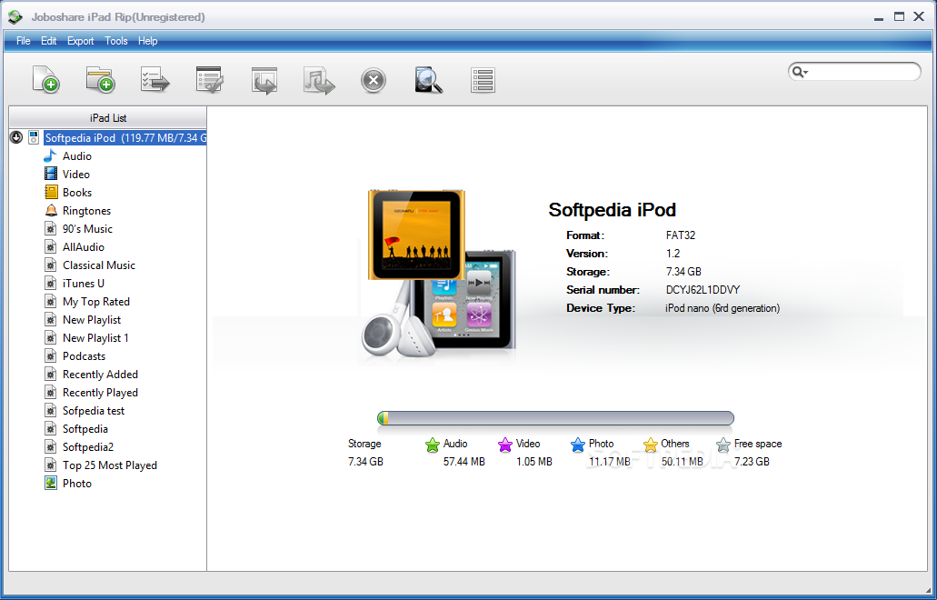Click the list view toolbar icon
Screen dimensions: 937x600
(x=483, y=80)
